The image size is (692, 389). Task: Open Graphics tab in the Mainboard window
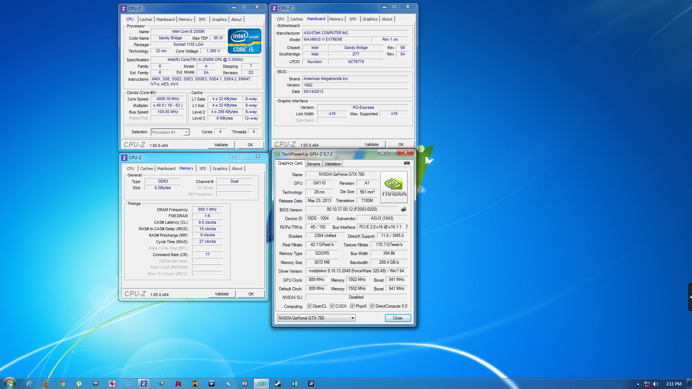click(x=370, y=19)
